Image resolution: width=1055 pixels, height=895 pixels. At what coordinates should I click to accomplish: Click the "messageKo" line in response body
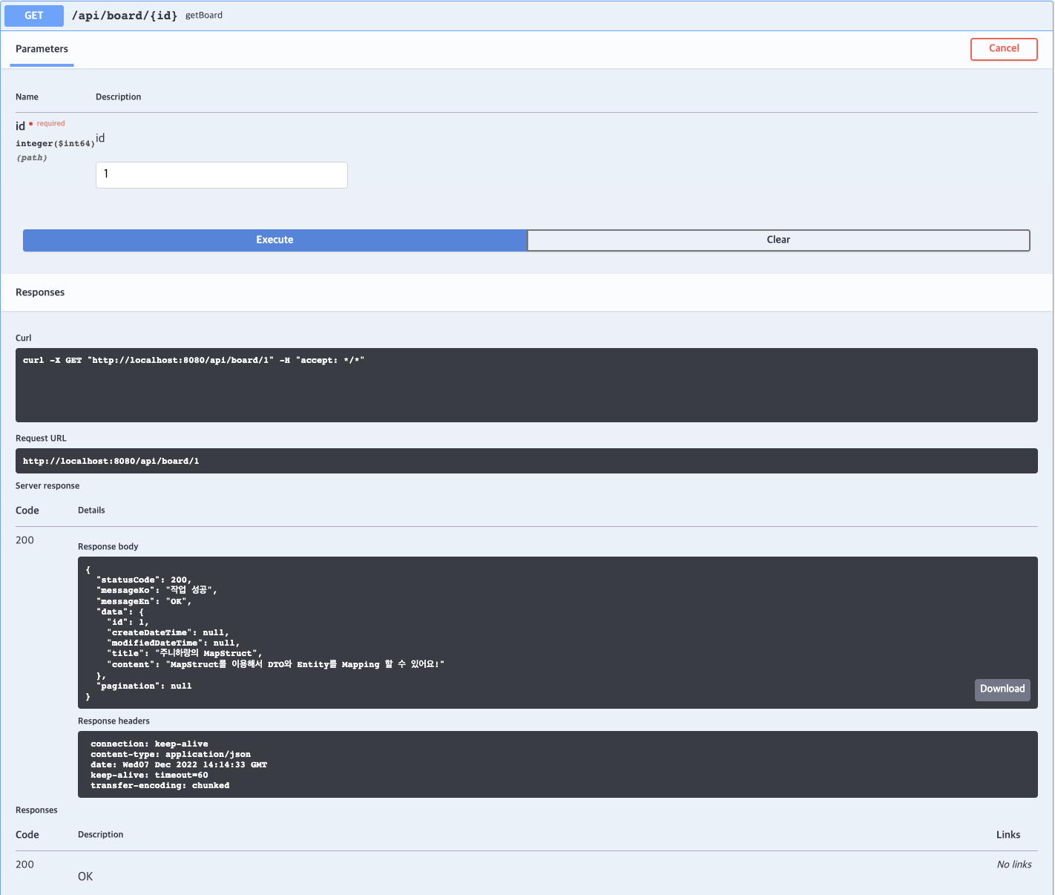click(157, 591)
